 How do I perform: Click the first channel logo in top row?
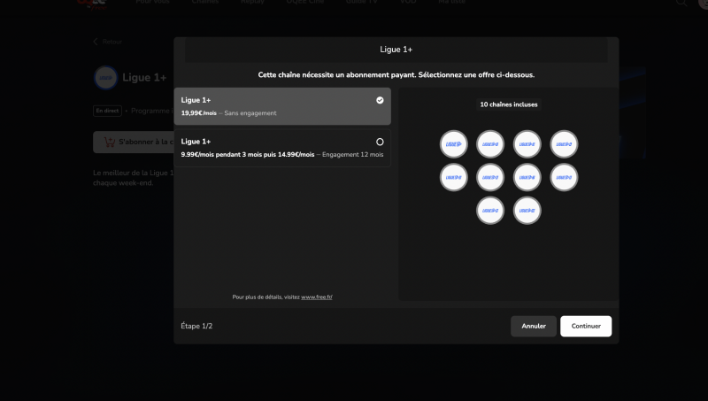click(x=453, y=143)
